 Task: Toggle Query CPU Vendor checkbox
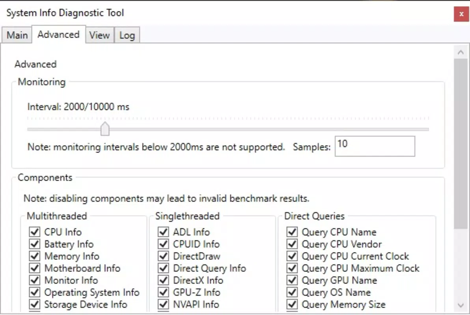point(292,244)
